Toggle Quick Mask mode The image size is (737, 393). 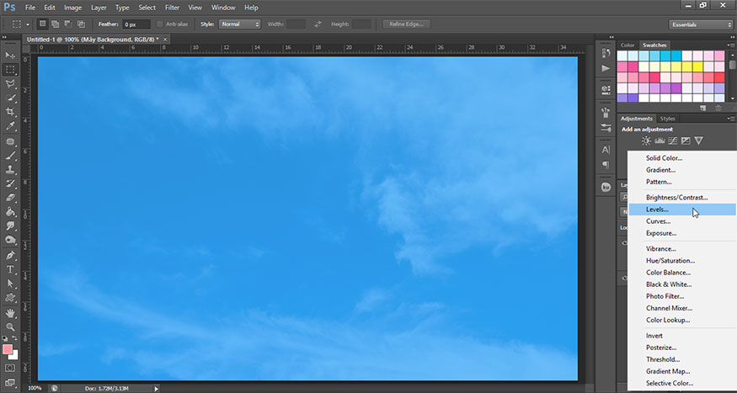10,368
